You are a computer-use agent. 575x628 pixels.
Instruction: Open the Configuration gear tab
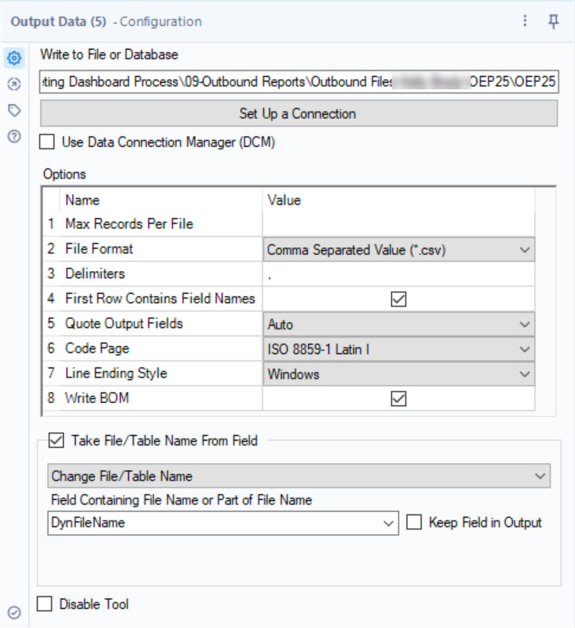14,58
